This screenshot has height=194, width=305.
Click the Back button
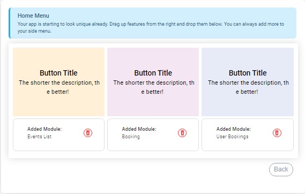tap(281, 169)
